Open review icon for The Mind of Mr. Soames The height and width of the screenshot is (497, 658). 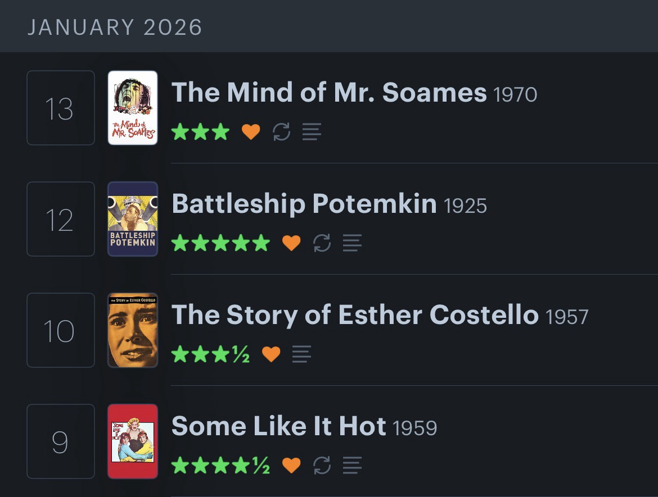click(x=312, y=132)
